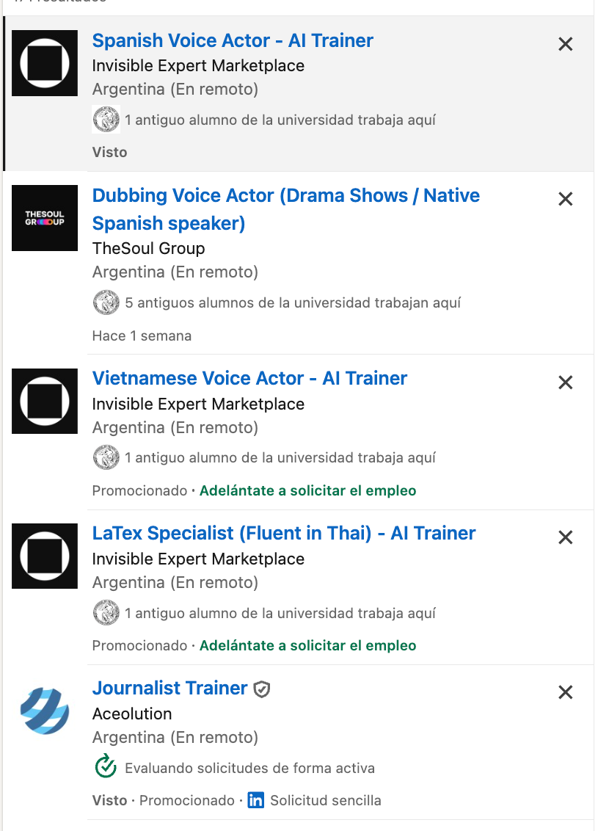Viewport: 609px width, 831px height.
Task: Click Invisible Expert Marketplace under LaTex Specialist
Action: (198, 559)
